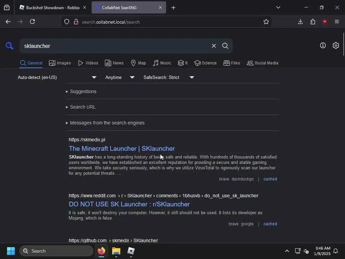Switch to Social Media category
Image resolution: width=345 pixels, height=259 pixels.
pos(262,63)
